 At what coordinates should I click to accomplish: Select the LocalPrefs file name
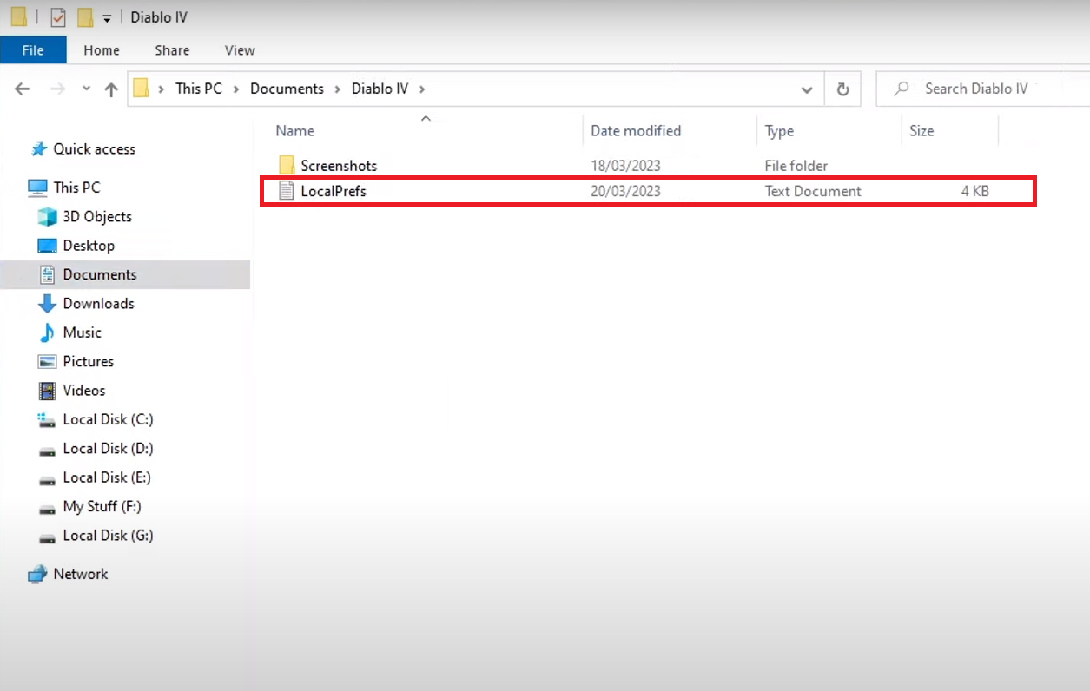point(334,192)
